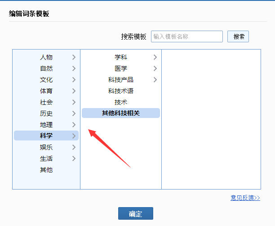Screen dimensions: 275x226
Task: Expand the 学科 chevron arrow
Action: point(155,57)
